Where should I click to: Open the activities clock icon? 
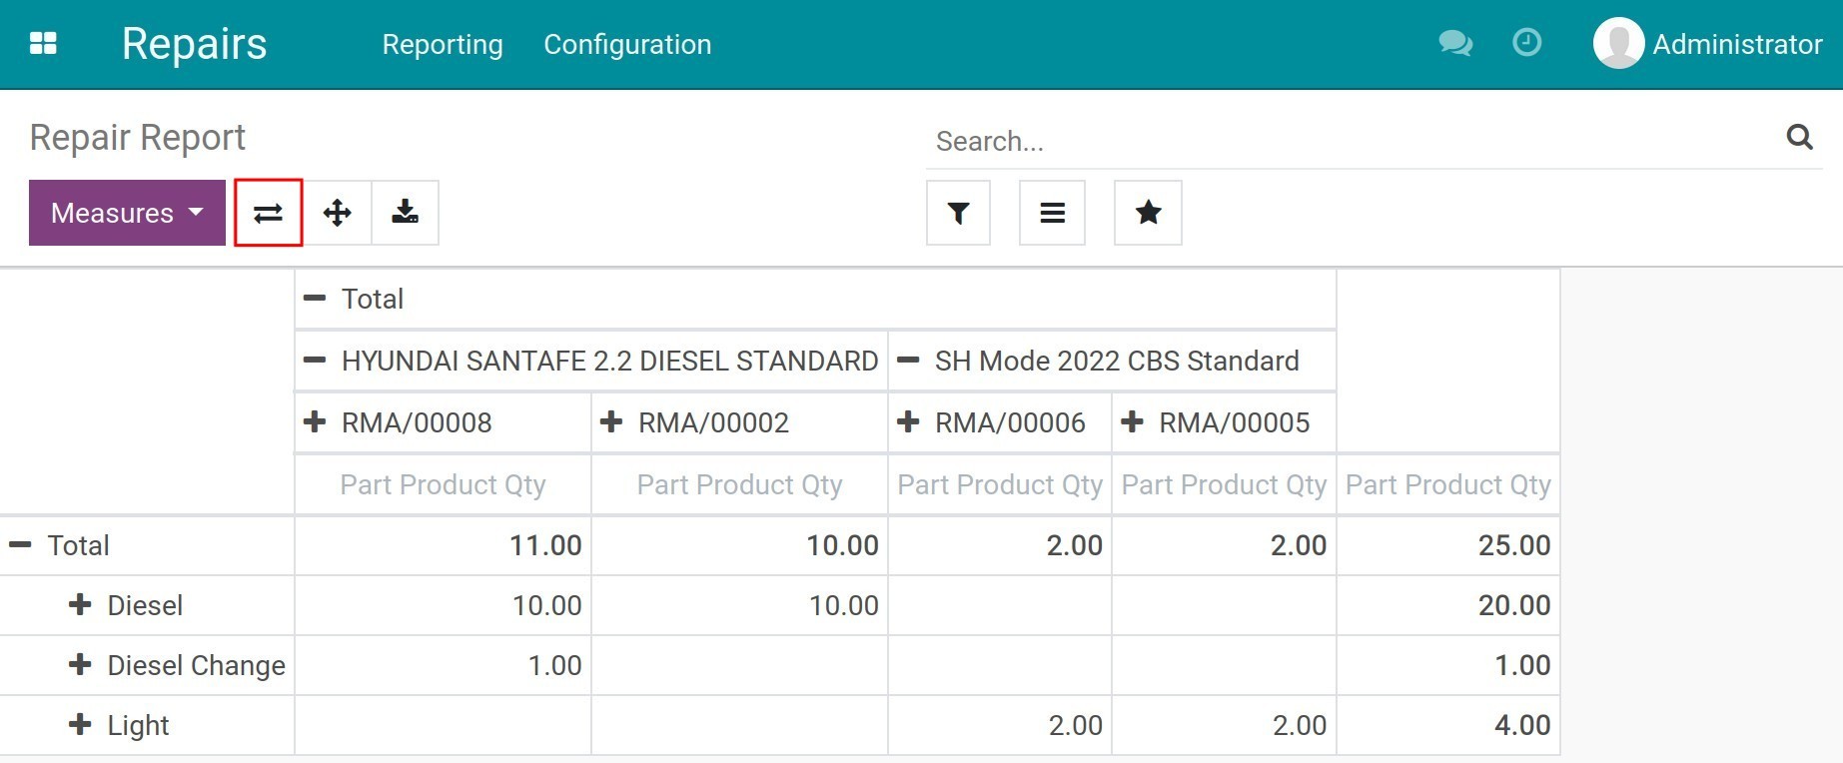coord(1526,42)
